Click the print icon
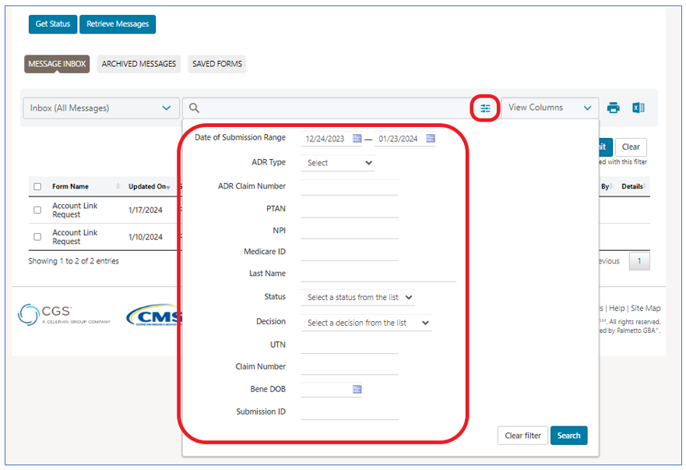686x470 pixels. pyautogui.click(x=614, y=108)
